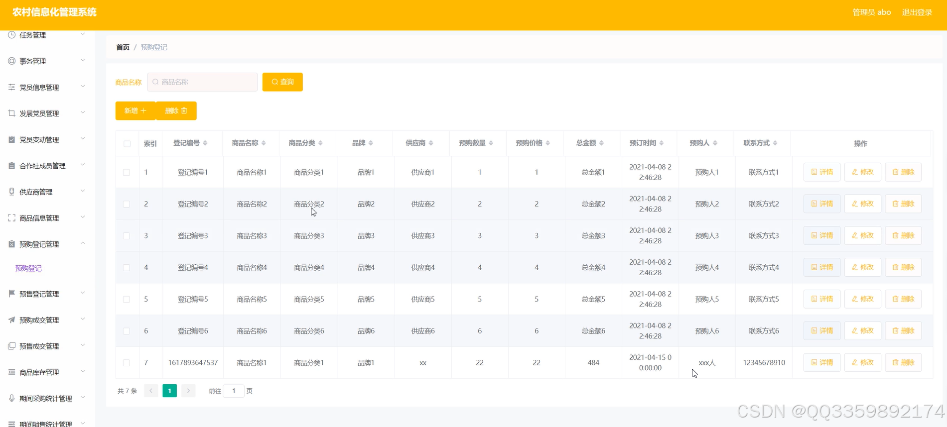Check the row with 登记编号2
This screenshot has height=427, width=947.
pyautogui.click(x=127, y=204)
